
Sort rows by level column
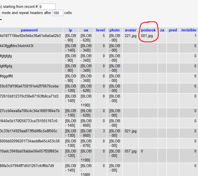(100, 30)
